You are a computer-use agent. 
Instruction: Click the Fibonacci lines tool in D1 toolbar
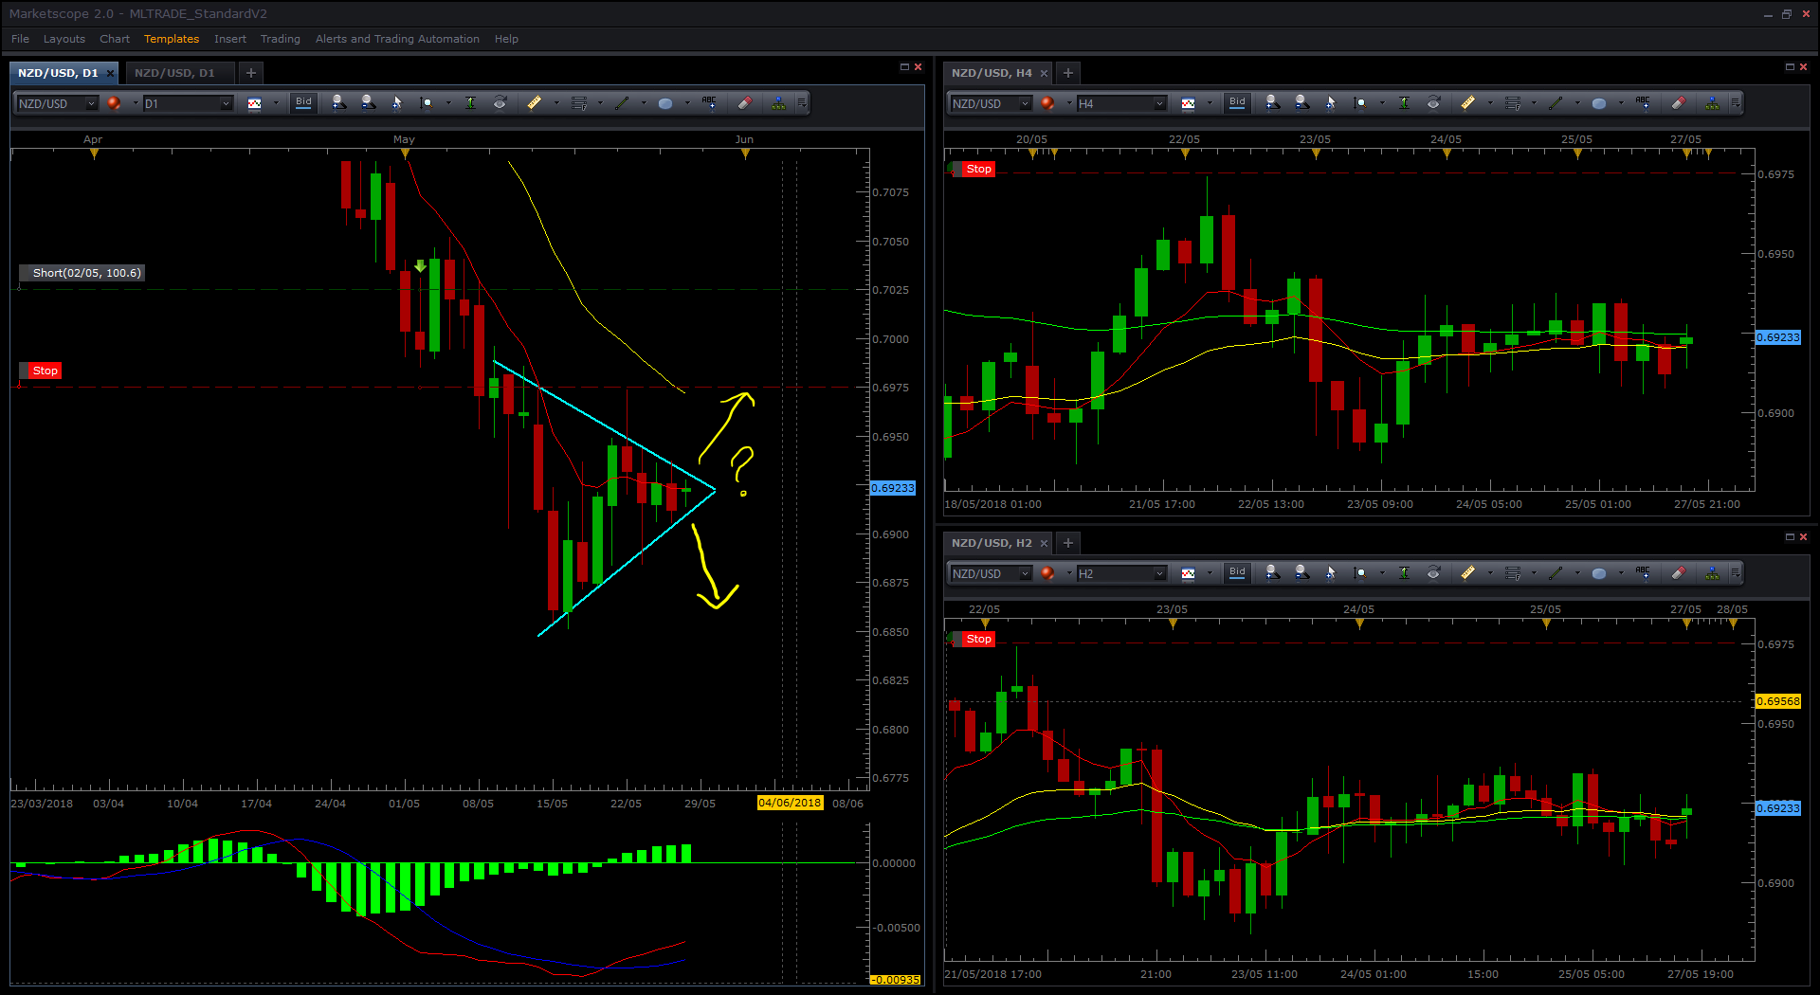pyautogui.click(x=578, y=102)
